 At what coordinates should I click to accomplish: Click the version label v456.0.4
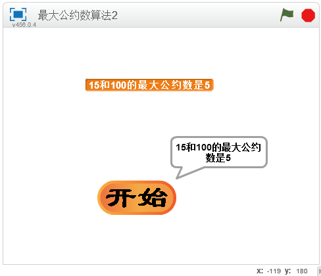(x=24, y=25)
